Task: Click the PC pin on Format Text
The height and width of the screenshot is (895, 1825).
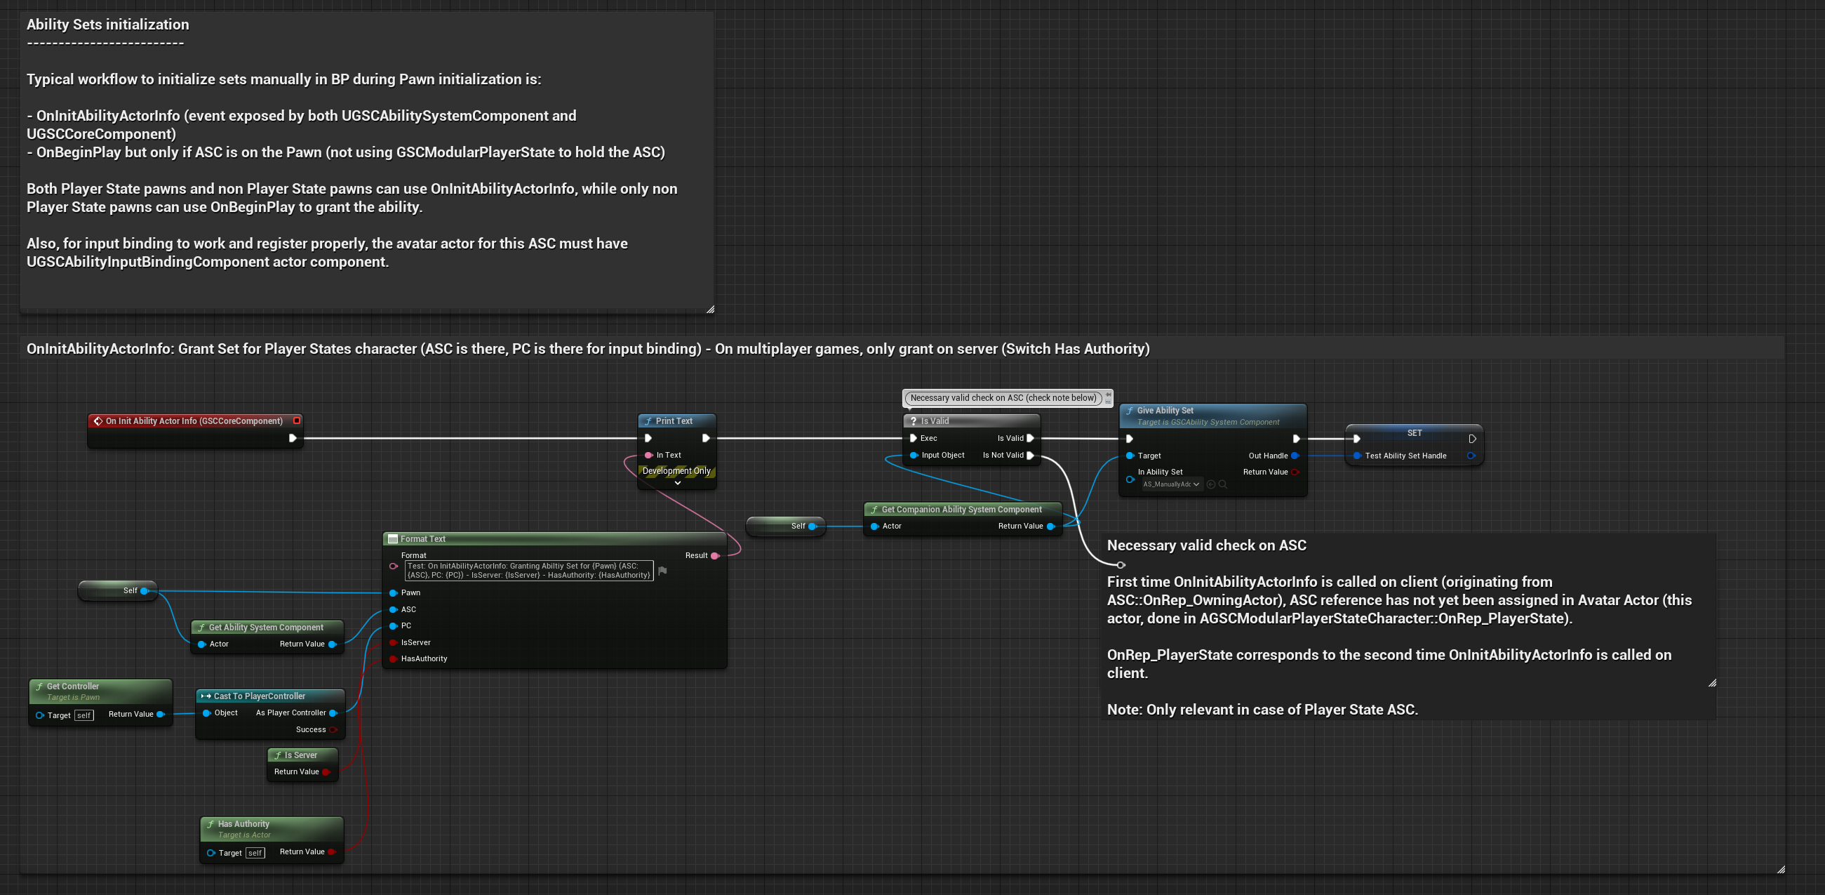Action: [393, 625]
